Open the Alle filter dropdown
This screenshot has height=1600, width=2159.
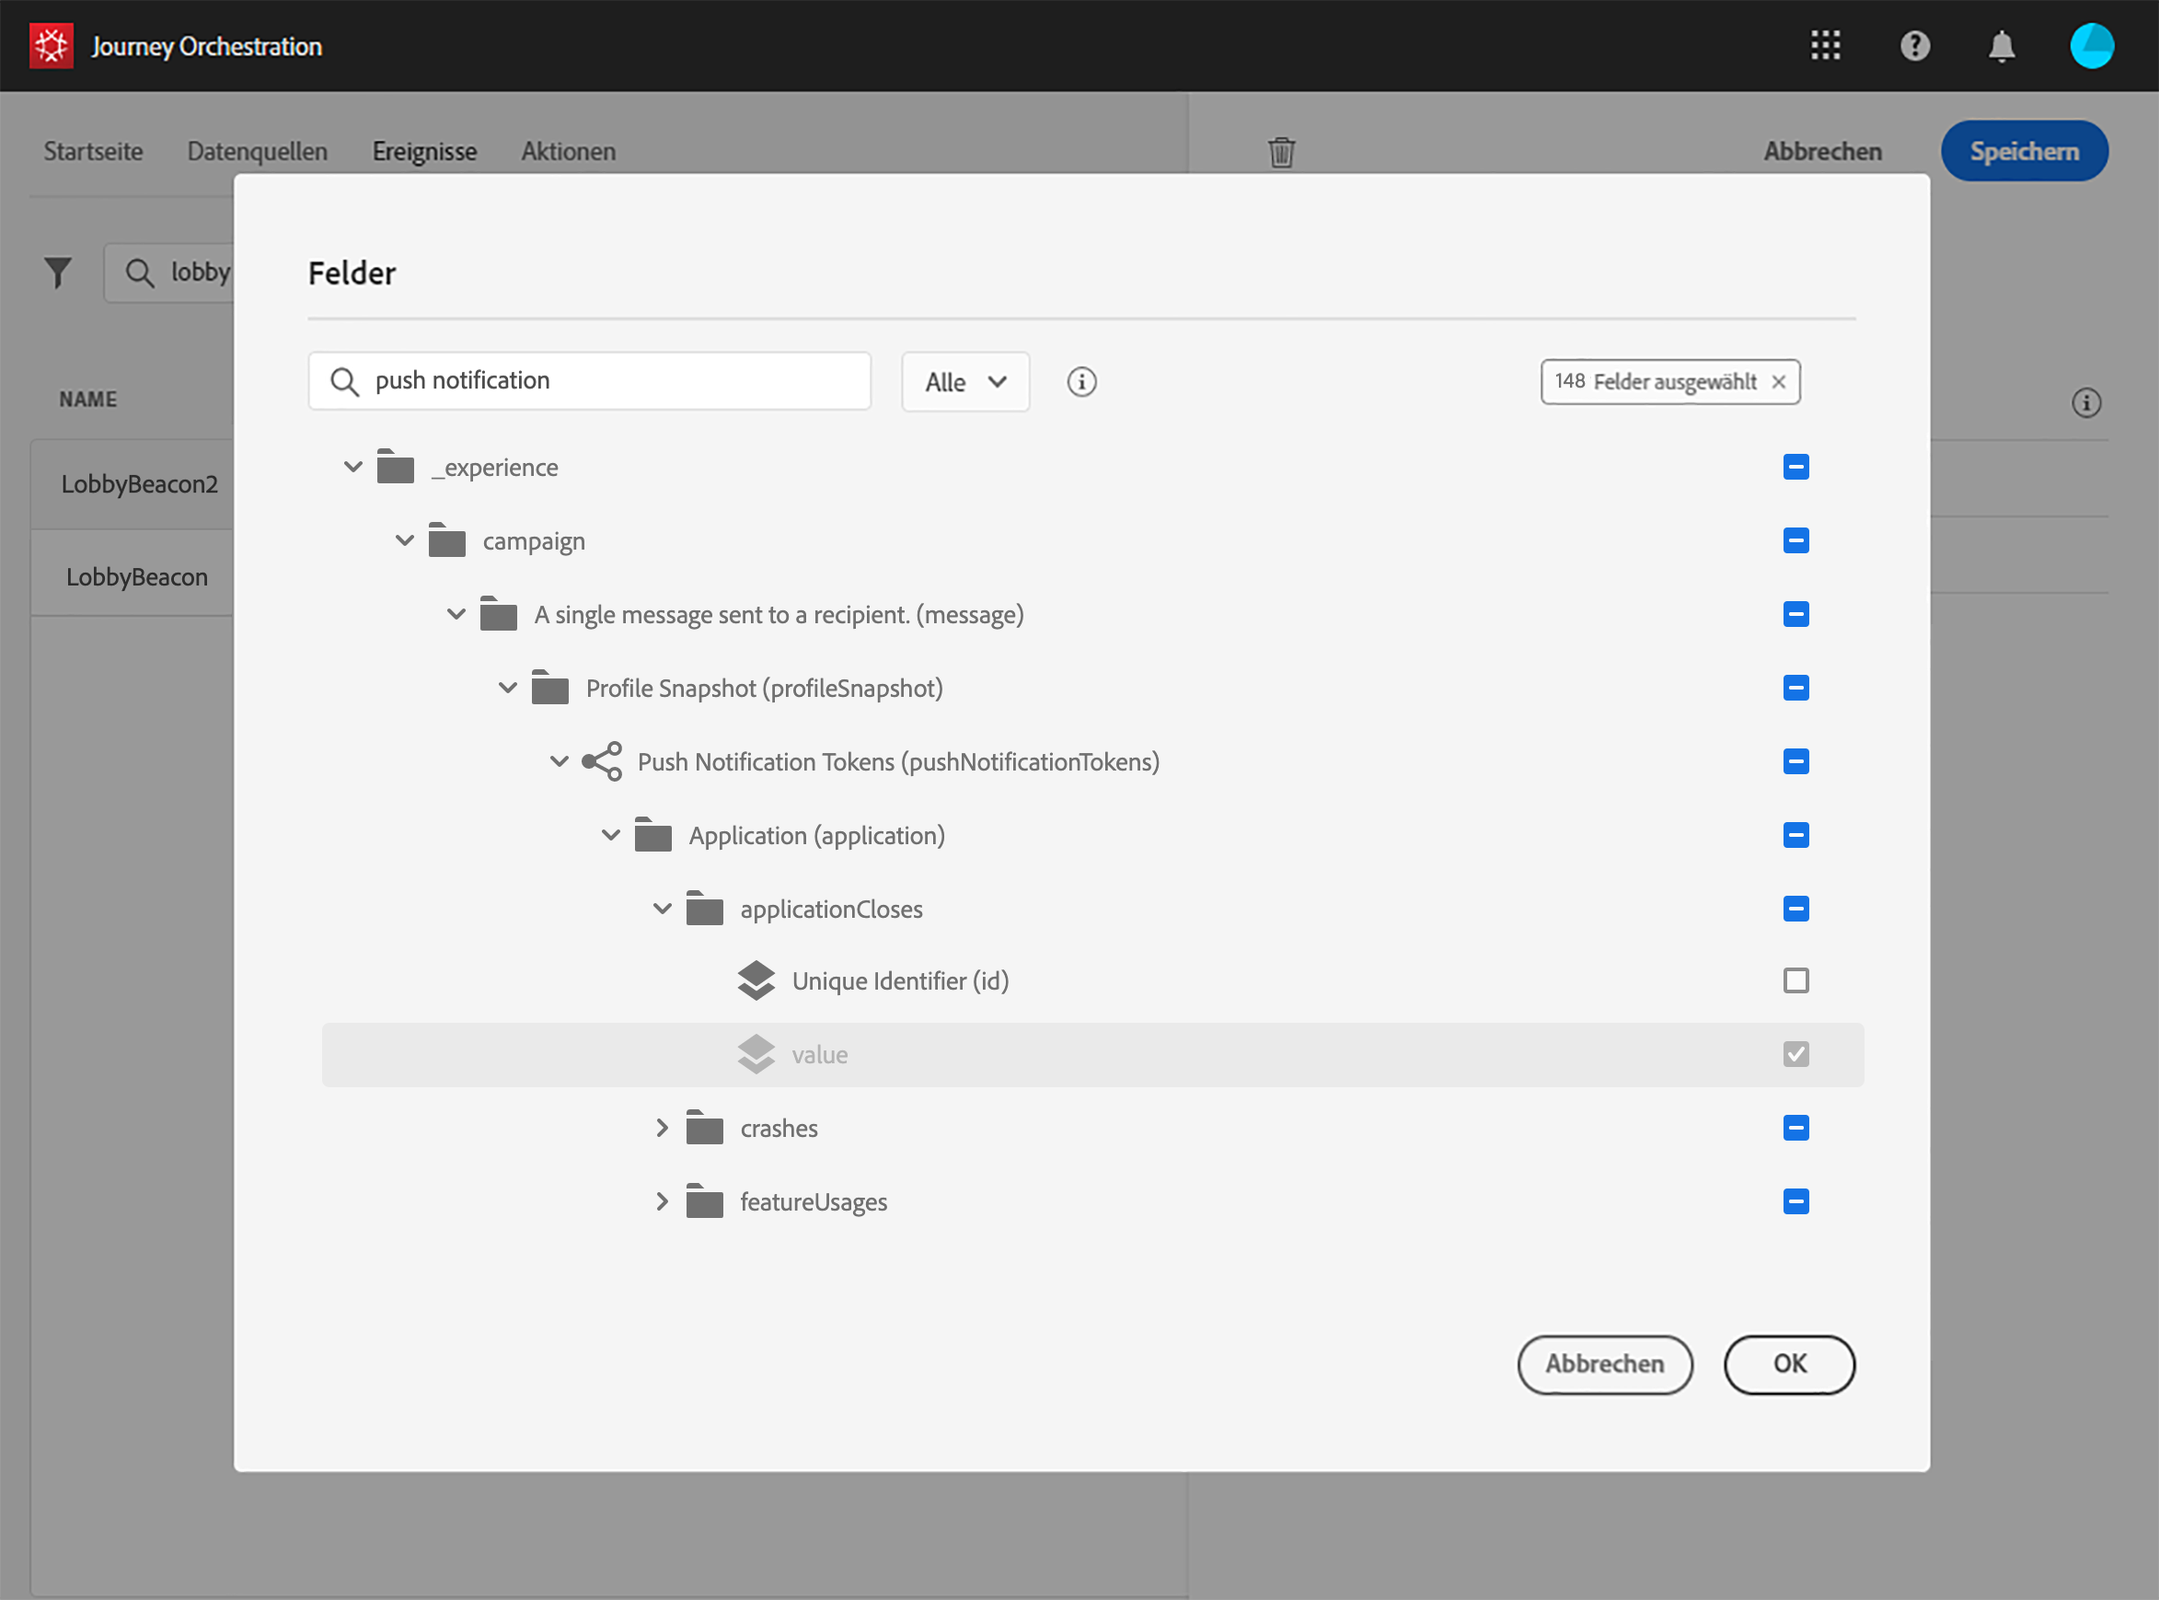[x=964, y=382]
